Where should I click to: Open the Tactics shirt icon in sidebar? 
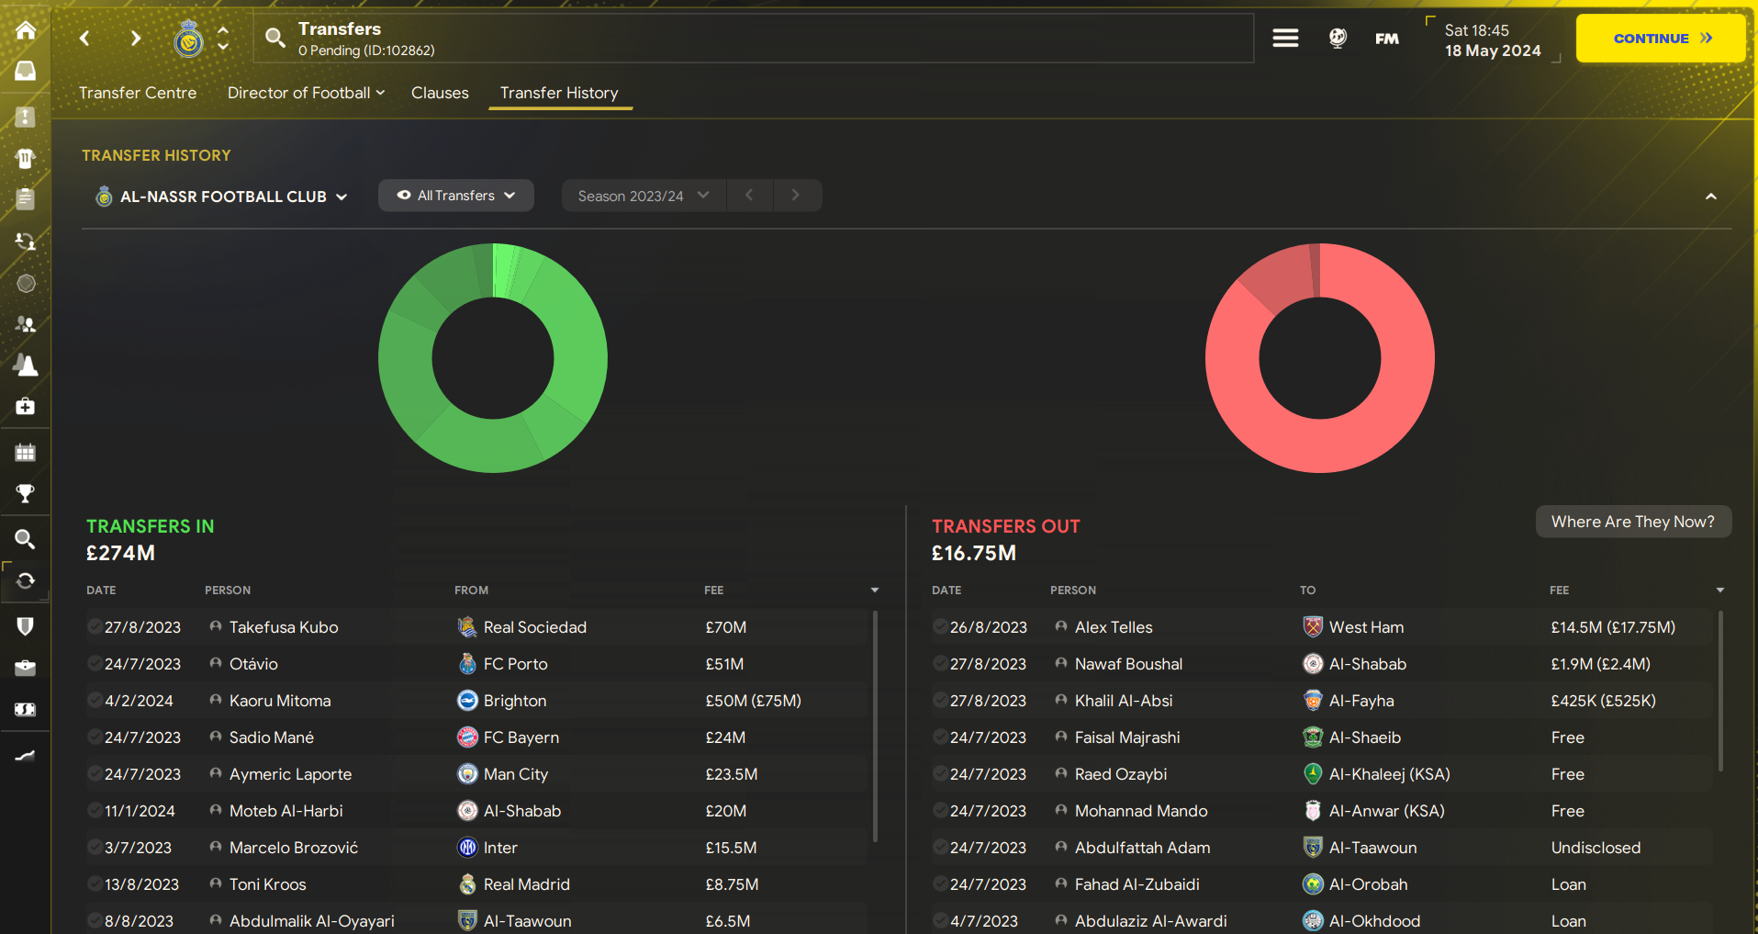tap(26, 158)
